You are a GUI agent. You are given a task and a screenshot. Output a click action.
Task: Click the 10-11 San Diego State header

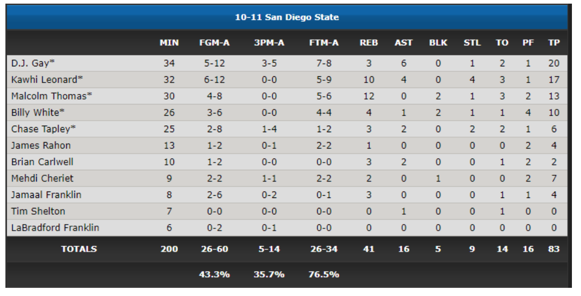(x=287, y=17)
